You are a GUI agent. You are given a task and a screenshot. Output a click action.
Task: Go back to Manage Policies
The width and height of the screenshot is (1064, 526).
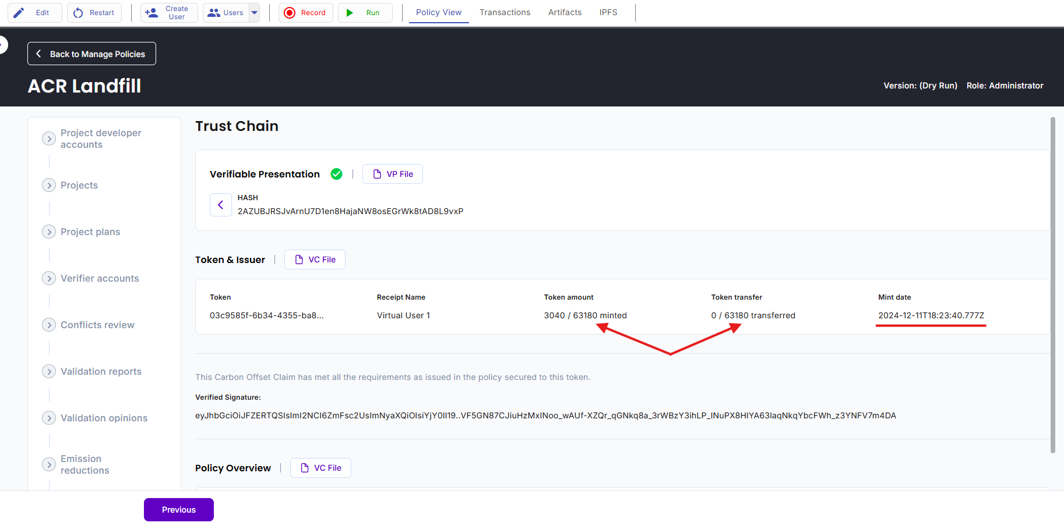[x=91, y=54]
